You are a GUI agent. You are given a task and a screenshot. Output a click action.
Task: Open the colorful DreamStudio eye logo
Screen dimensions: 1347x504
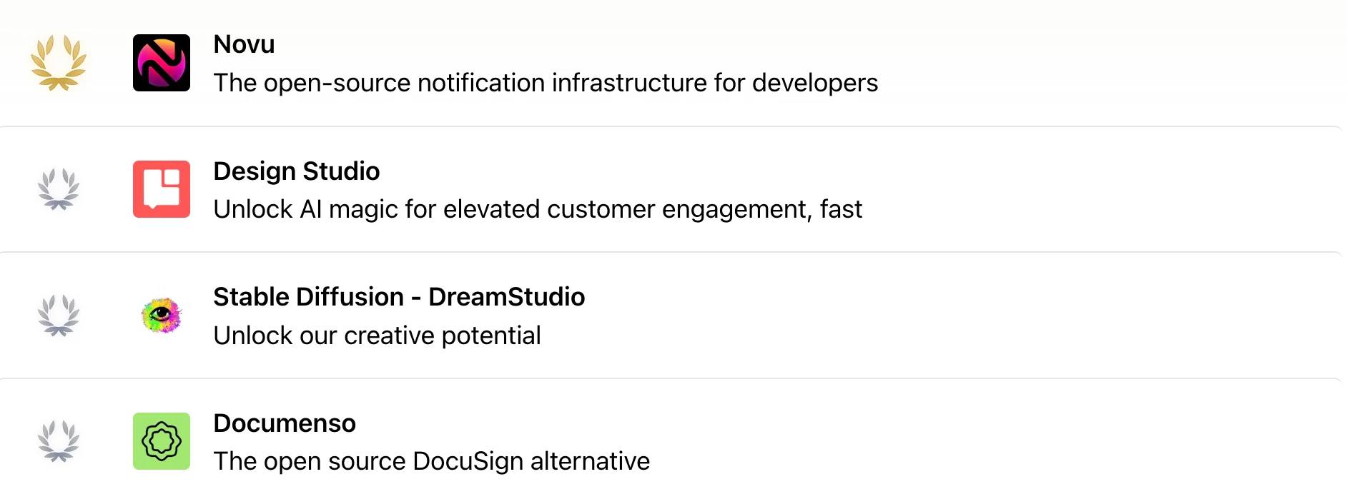tap(162, 316)
